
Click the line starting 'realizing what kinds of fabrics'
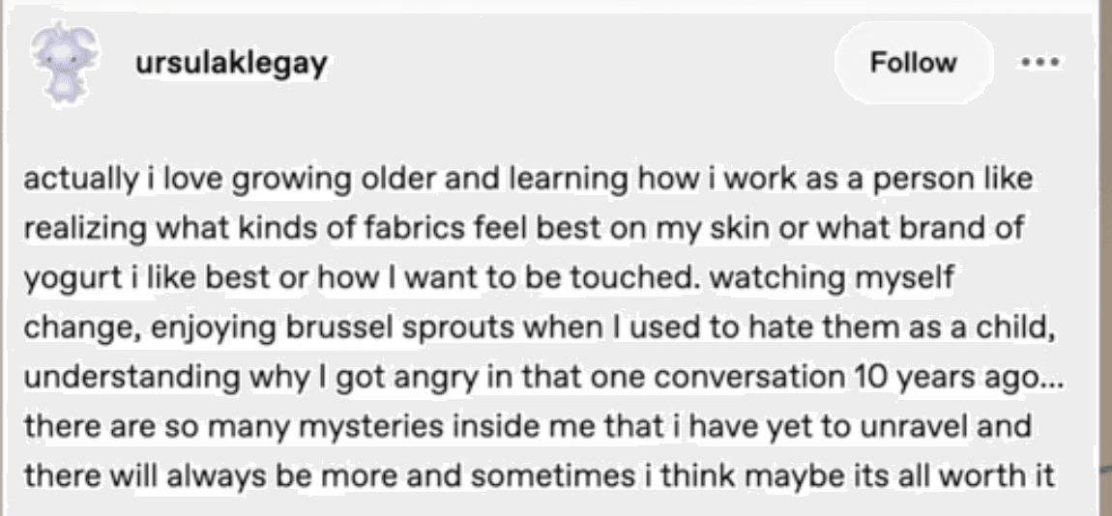(524, 229)
